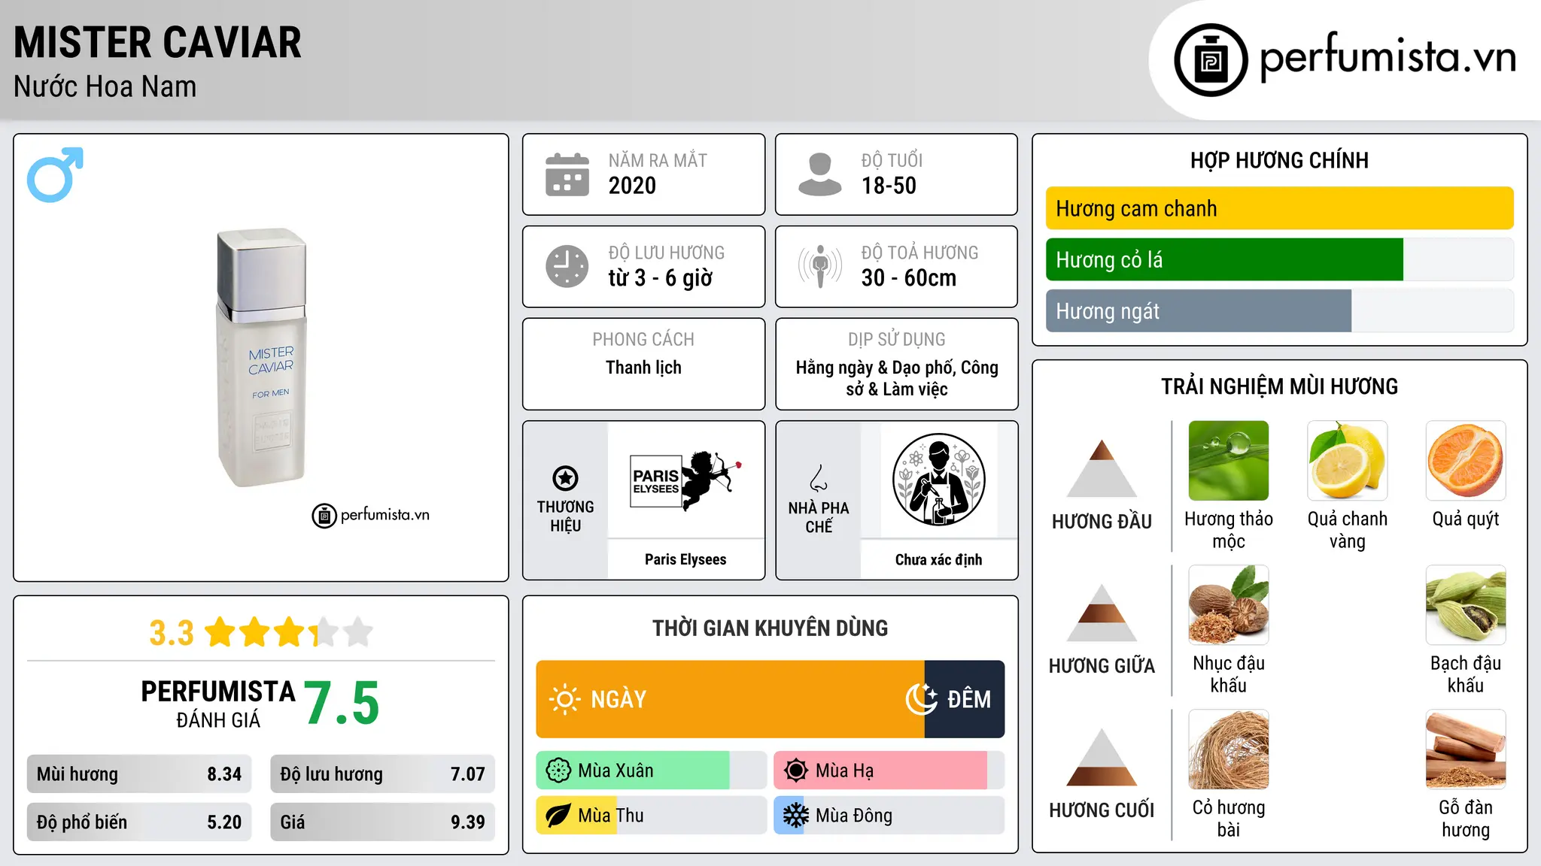Click the sillage icon beside Độ toả hương
Viewport: 1541px width, 866px height.
pyautogui.click(x=820, y=266)
